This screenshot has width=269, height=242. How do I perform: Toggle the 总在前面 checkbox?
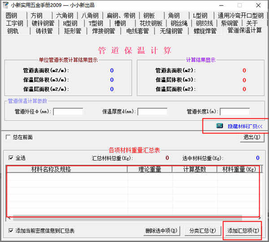tap(8, 137)
